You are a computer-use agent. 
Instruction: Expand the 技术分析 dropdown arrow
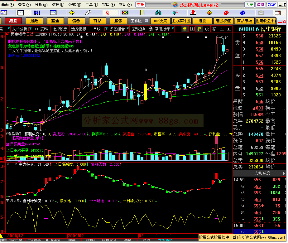click(30, 29)
